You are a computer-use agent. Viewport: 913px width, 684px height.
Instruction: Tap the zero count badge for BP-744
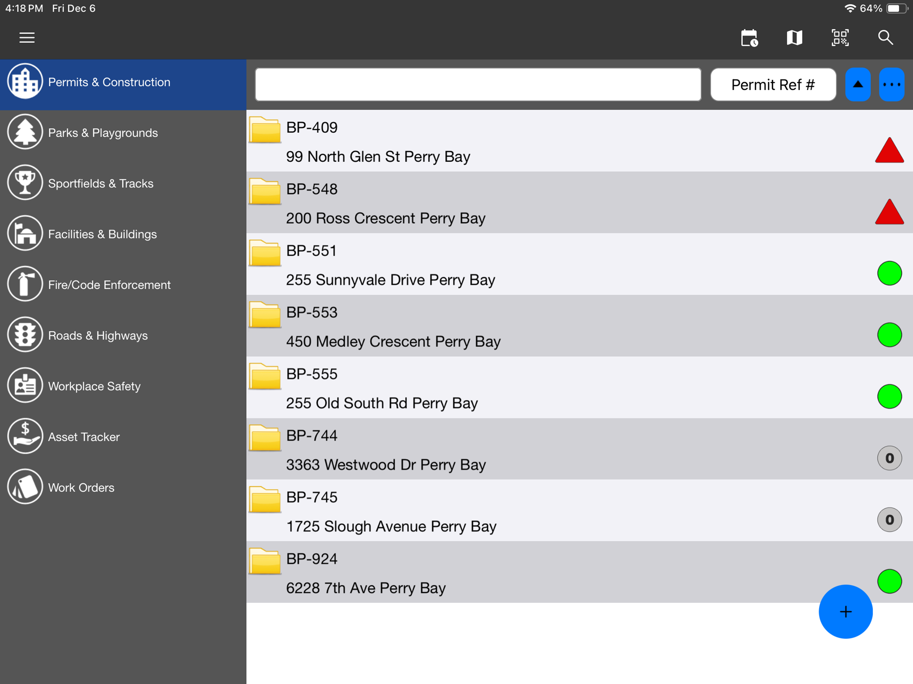(890, 458)
